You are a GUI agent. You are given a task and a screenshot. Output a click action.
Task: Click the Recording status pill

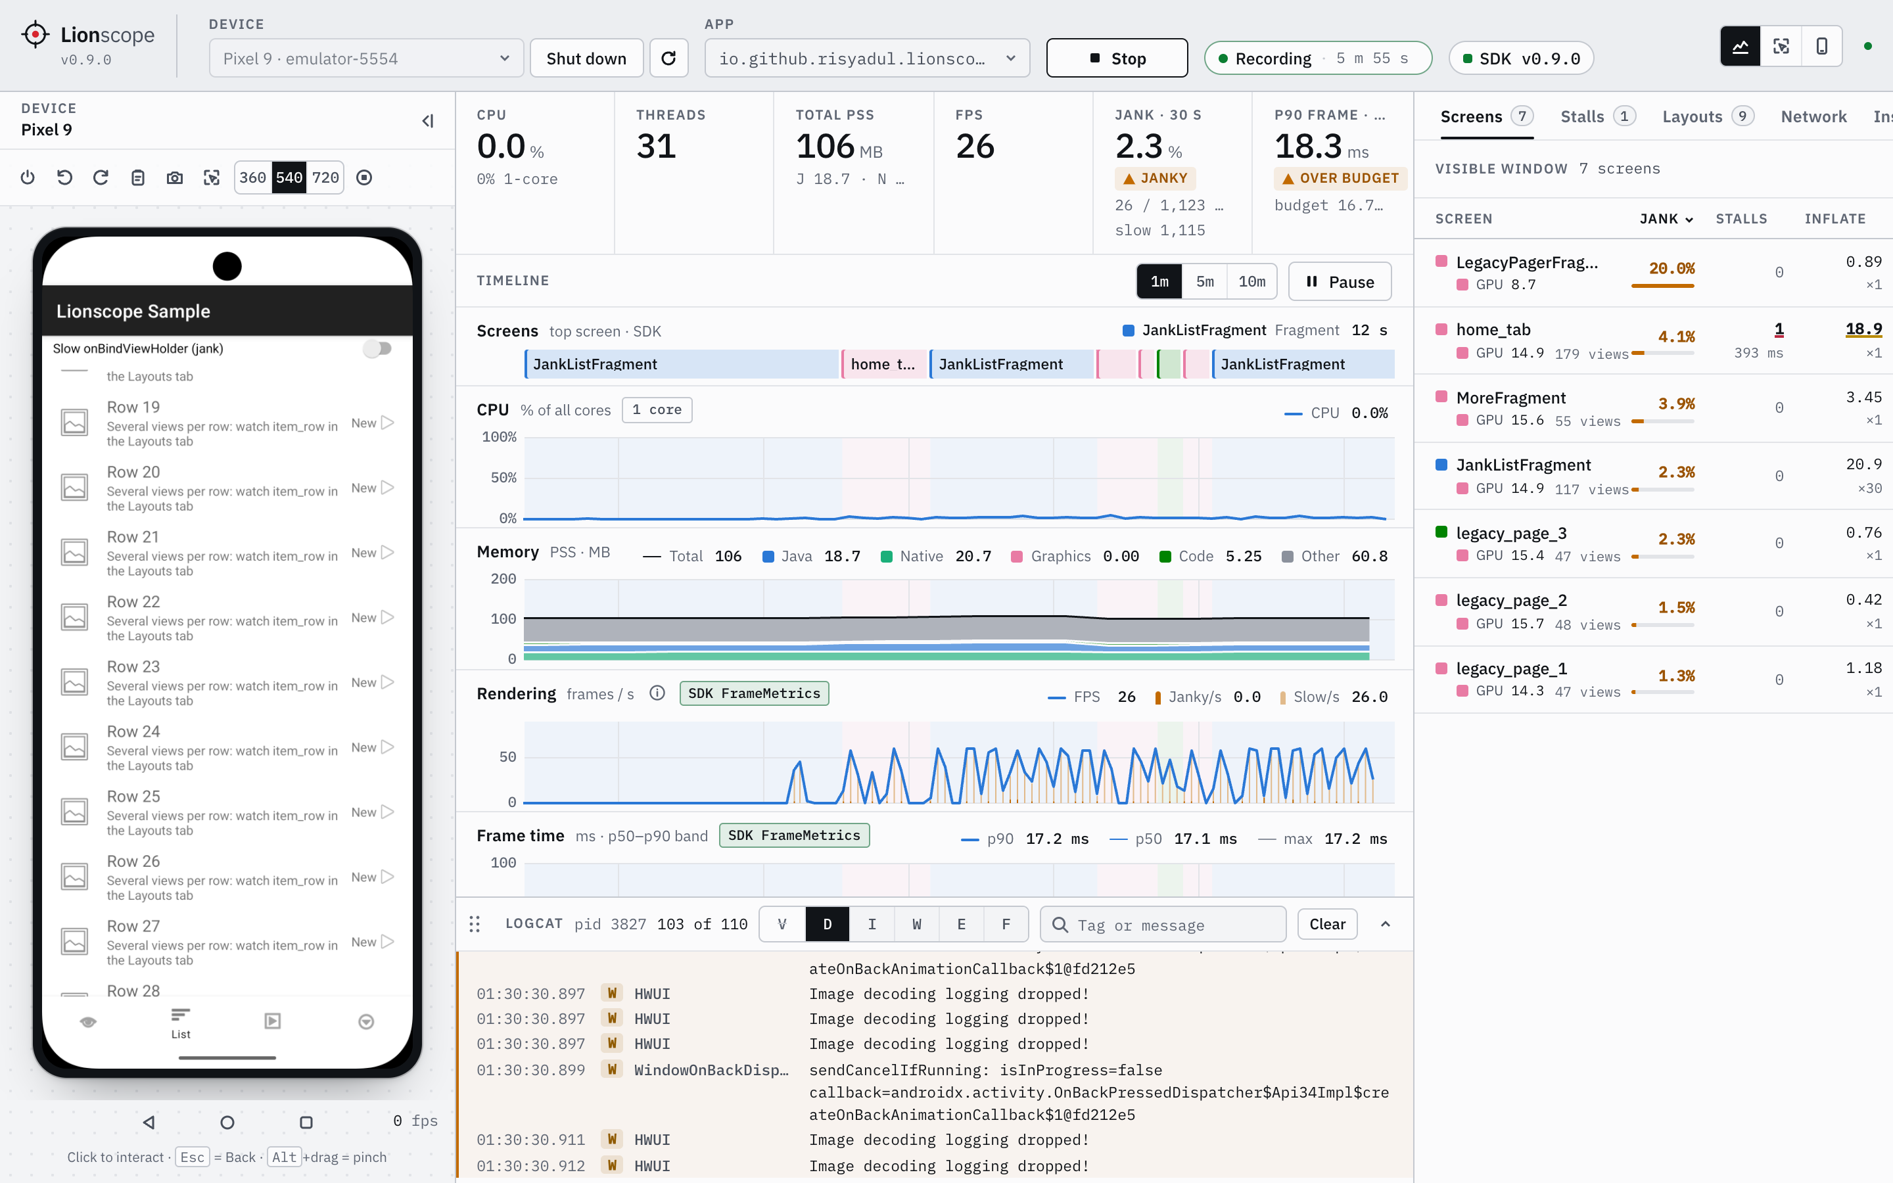pos(1318,58)
